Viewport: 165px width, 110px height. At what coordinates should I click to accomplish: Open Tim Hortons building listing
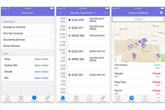(137, 66)
